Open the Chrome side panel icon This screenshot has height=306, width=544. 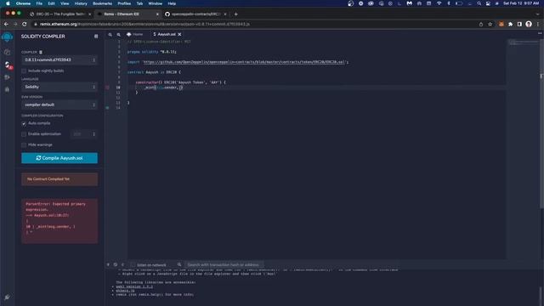519,24
